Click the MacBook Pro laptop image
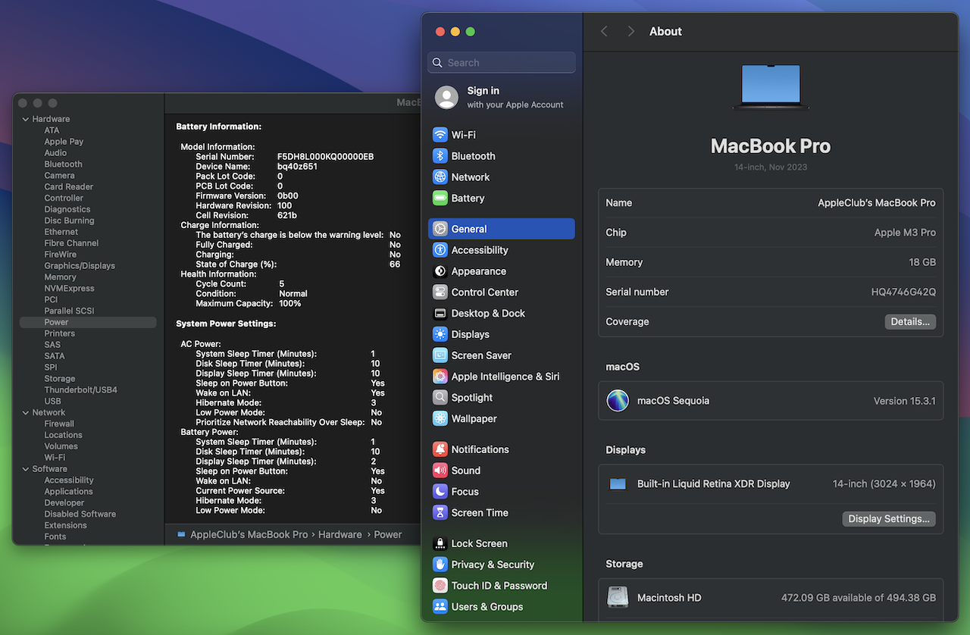 [771, 87]
